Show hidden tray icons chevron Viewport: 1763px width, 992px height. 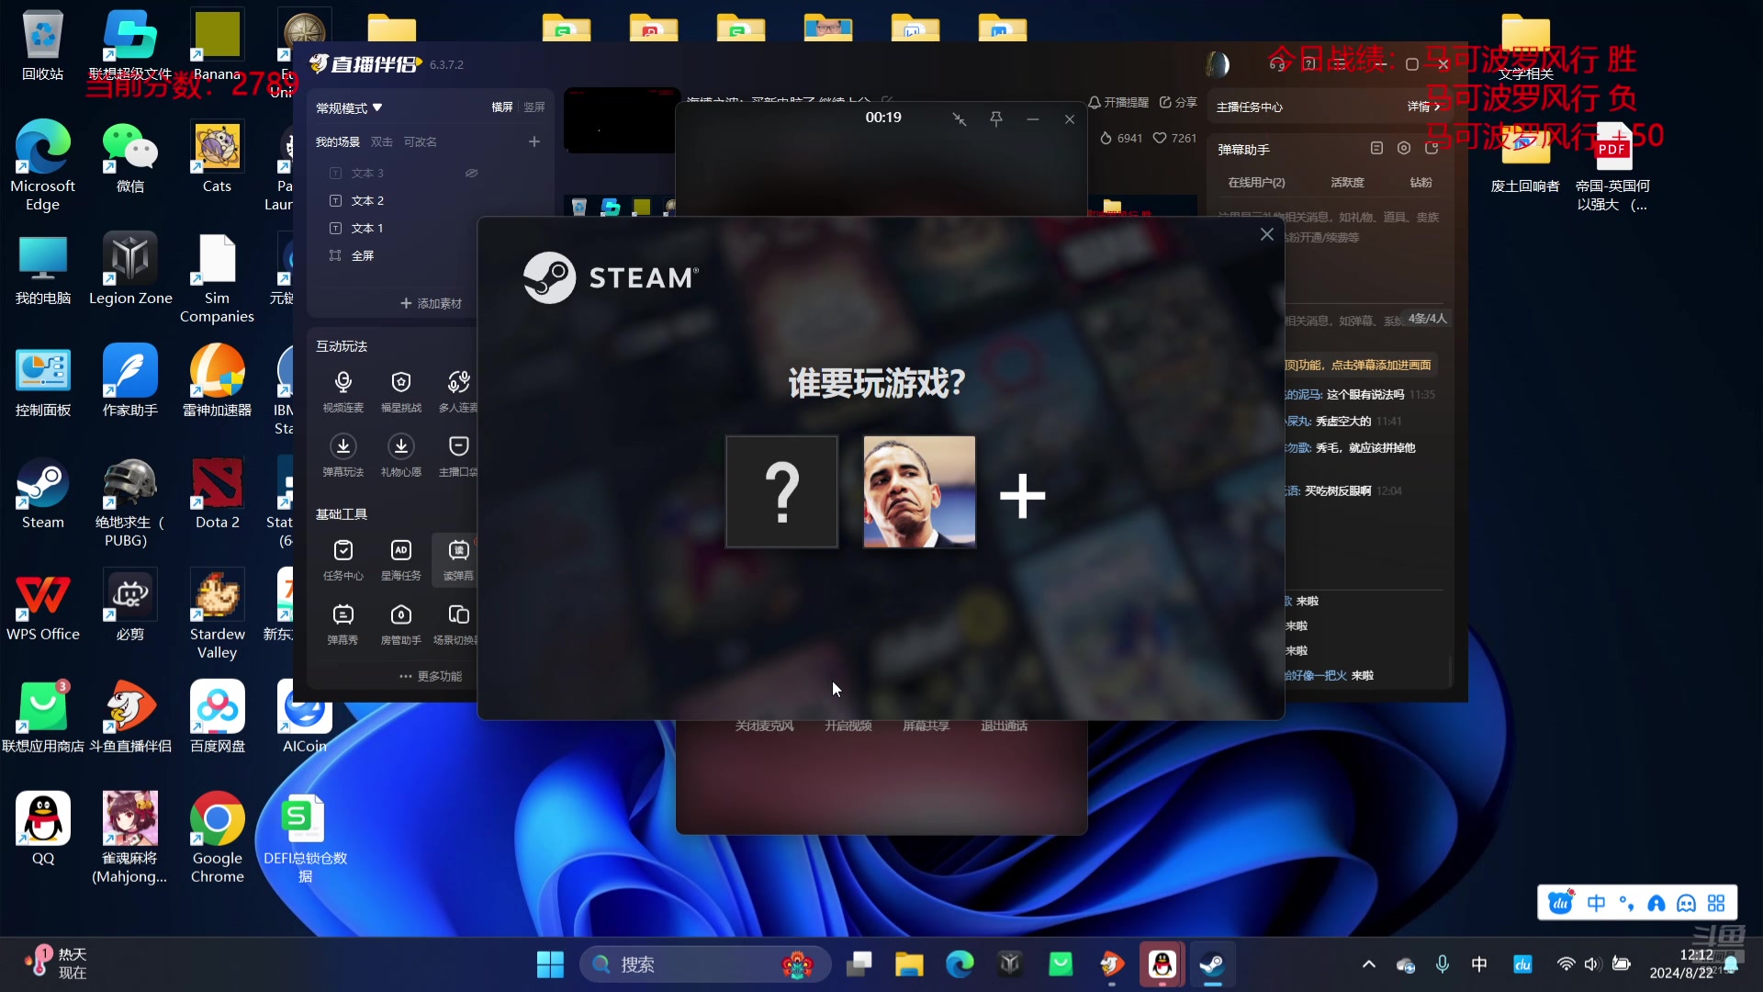1369,964
